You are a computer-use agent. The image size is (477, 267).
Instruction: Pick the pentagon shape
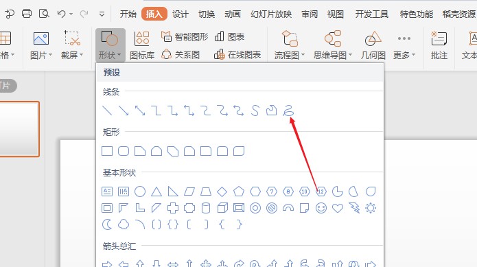click(239, 191)
